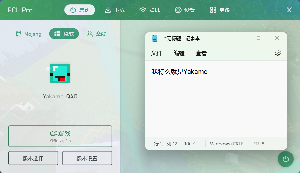
Task: Minimize the PCL Pro window
Action: 276,10
